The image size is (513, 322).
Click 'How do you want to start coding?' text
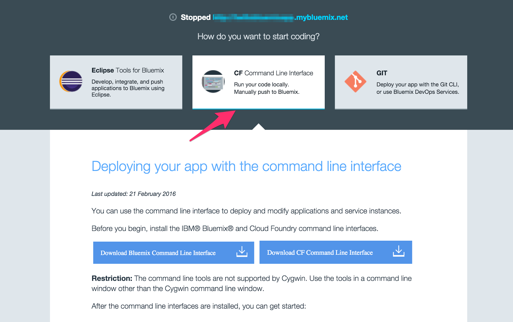point(258,36)
